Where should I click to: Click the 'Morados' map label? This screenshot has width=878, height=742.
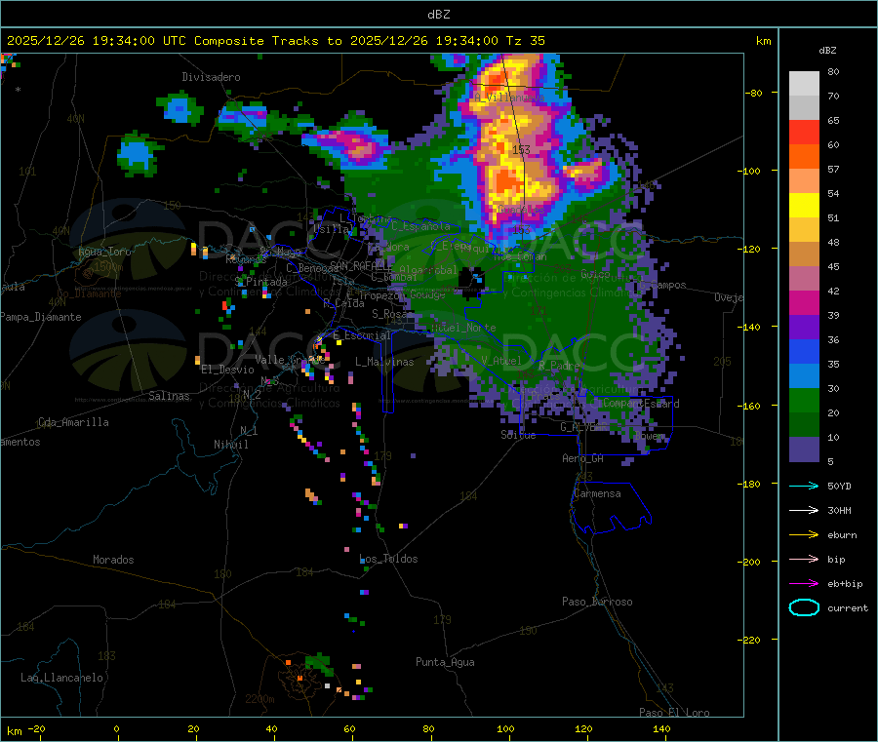pos(113,560)
